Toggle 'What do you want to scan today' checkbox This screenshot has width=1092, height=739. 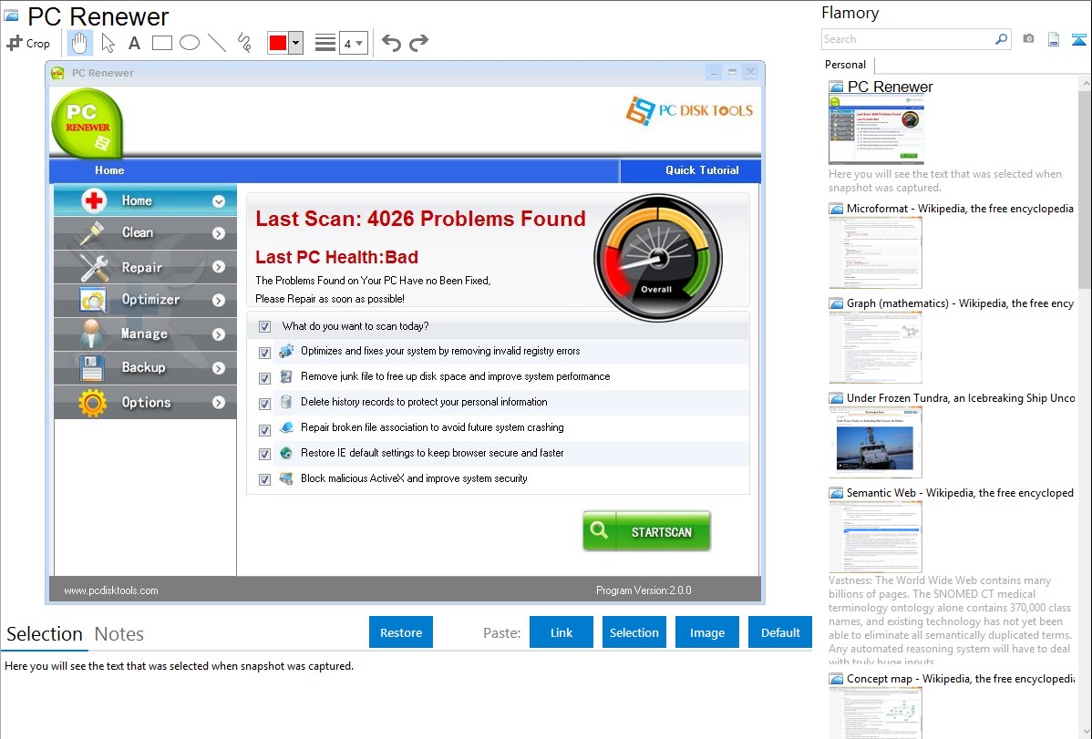point(264,326)
